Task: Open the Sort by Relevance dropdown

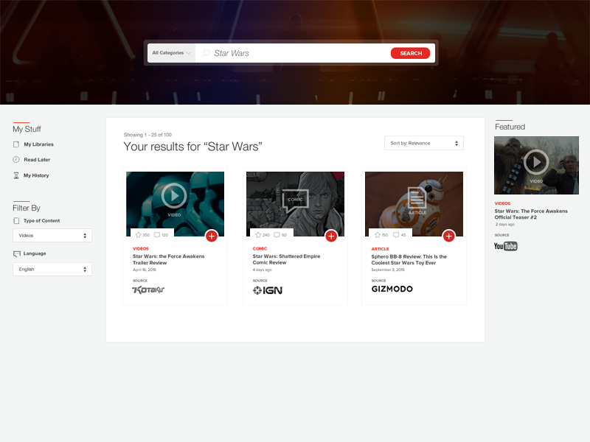Action: [423, 143]
